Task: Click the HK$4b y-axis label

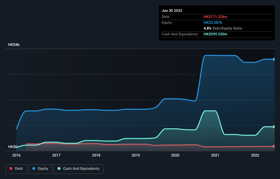Action: 14,45
